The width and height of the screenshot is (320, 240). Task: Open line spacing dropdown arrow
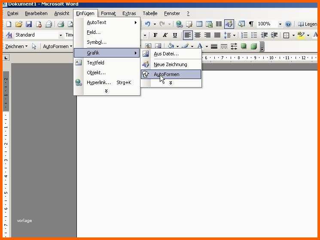click(x=234, y=35)
